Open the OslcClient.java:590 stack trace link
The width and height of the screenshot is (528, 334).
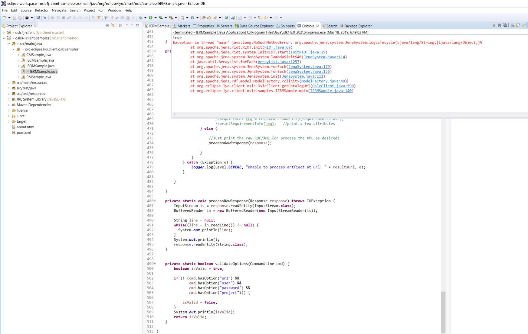[333, 86]
